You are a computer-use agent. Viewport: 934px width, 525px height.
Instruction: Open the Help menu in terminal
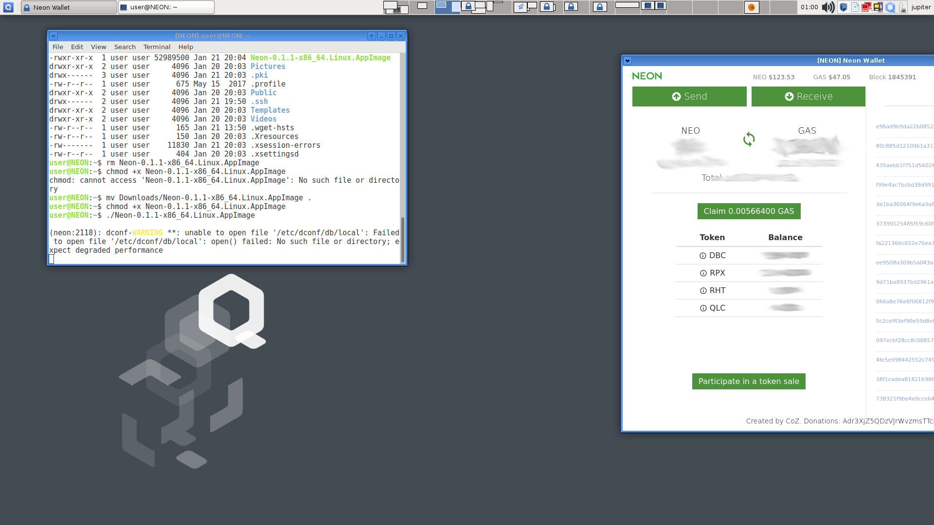pyautogui.click(x=186, y=47)
